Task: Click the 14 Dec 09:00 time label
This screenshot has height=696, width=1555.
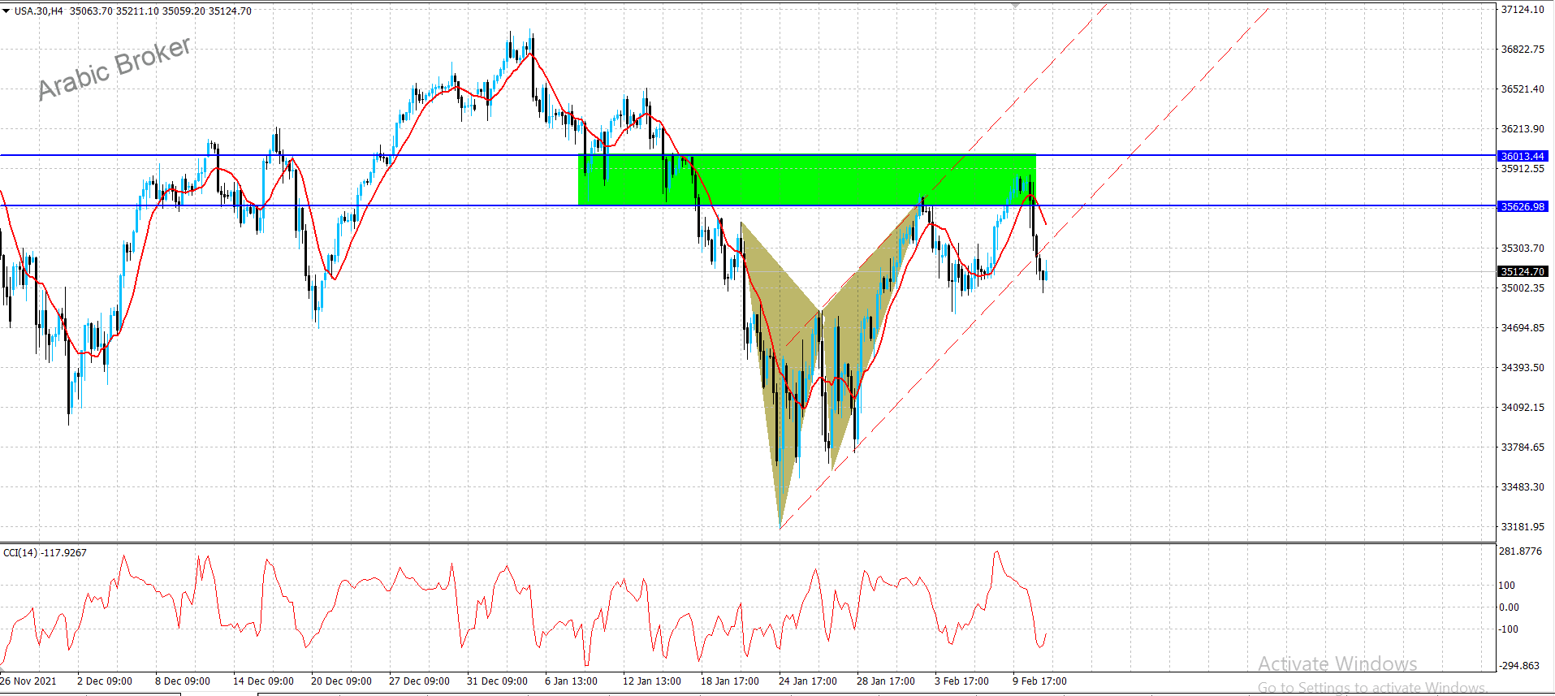Action: (263, 681)
